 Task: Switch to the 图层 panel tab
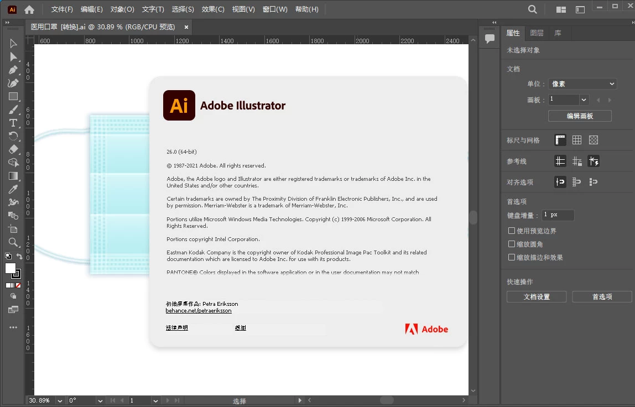536,33
